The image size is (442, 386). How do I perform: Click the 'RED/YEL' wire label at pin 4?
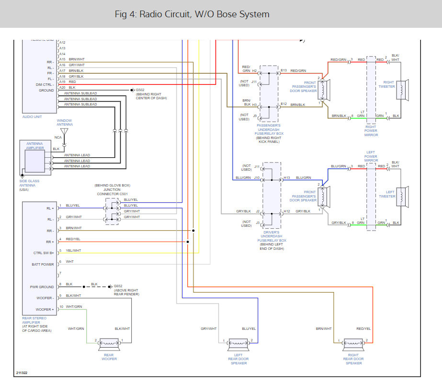click(x=73, y=239)
